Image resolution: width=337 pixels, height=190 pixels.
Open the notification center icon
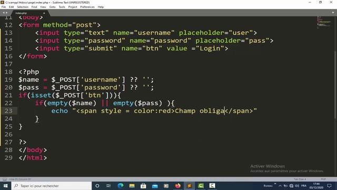click(329, 186)
